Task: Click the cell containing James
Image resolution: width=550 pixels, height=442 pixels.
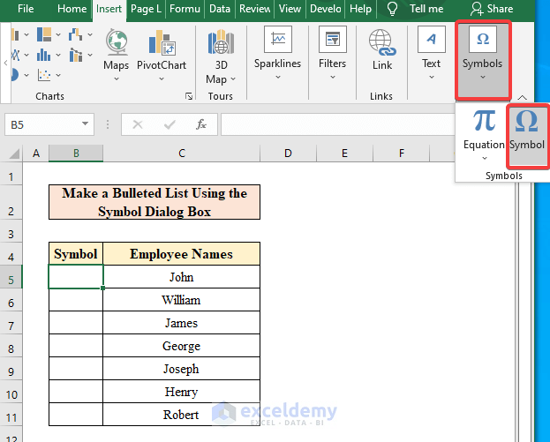Action: tap(181, 323)
